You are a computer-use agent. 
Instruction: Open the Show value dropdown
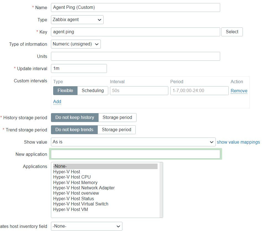133,142
